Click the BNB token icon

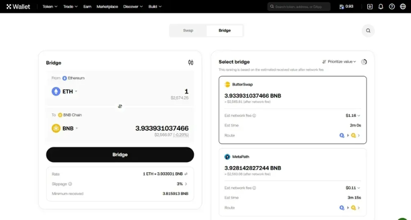click(x=56, y=128)
